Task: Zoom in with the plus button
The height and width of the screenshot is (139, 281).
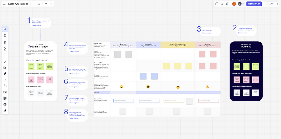Action: pos(277,4)
